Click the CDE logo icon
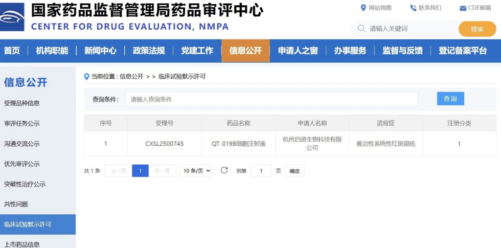The height and width of the screenshot is (248, 501). (x=12, y=17)
